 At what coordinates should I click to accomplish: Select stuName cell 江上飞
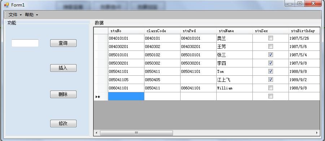(234, 80)
